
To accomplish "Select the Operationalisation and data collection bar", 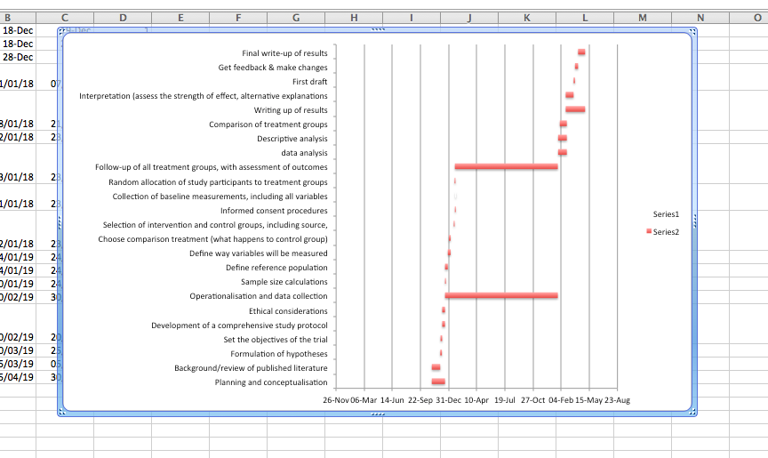I will [501, 295].
